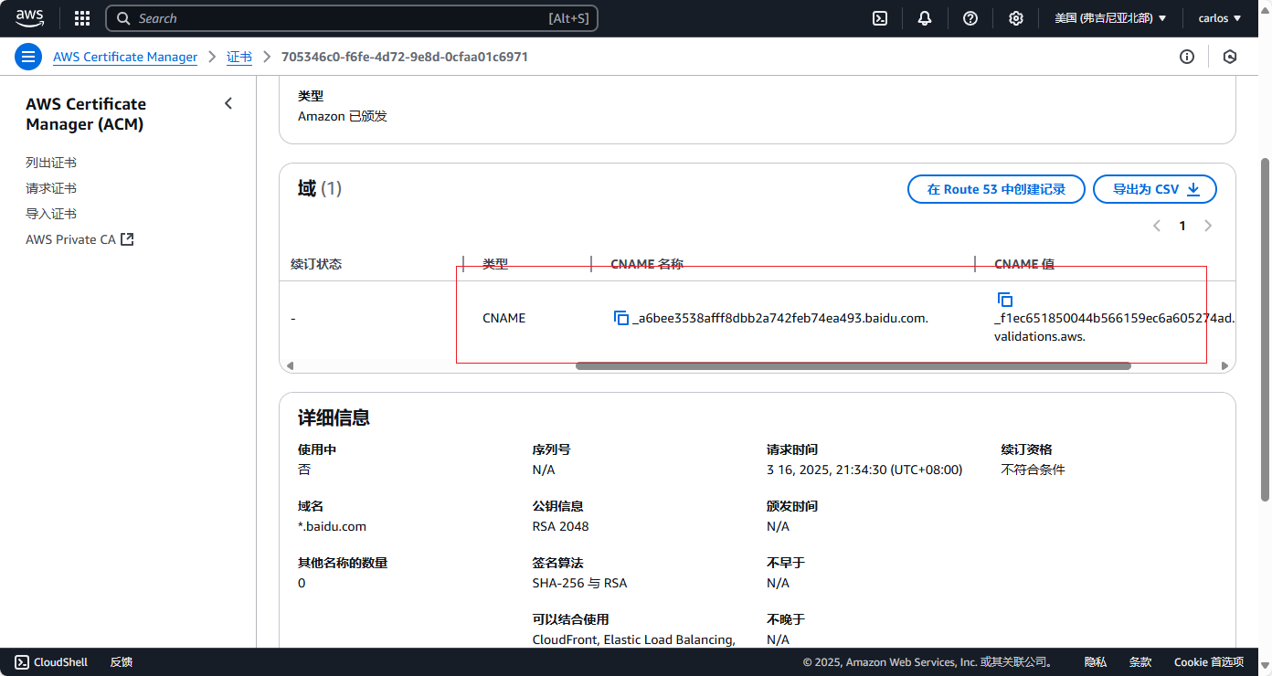Copy the CNAME value record
This screenshot has width=1272, height=676.
point(1005,300)
